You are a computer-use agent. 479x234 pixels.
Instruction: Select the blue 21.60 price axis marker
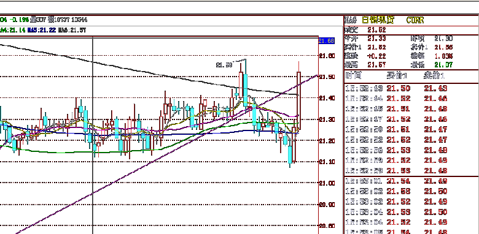[x=326, y=40]
